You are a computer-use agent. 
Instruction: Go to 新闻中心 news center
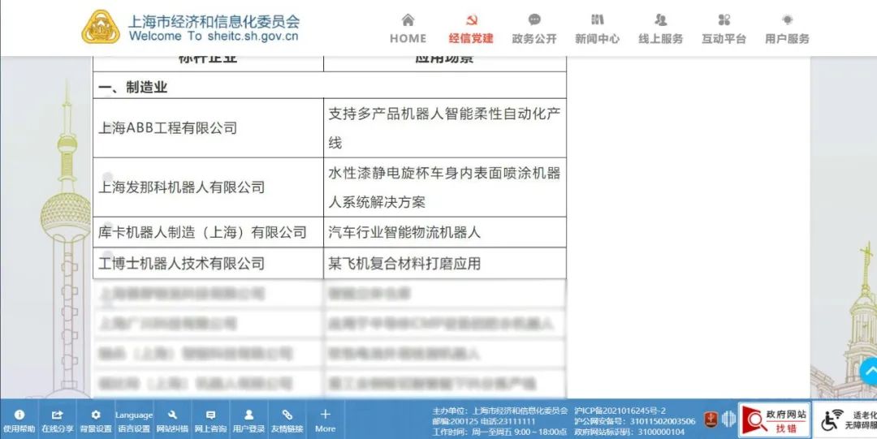click(598, 28)
